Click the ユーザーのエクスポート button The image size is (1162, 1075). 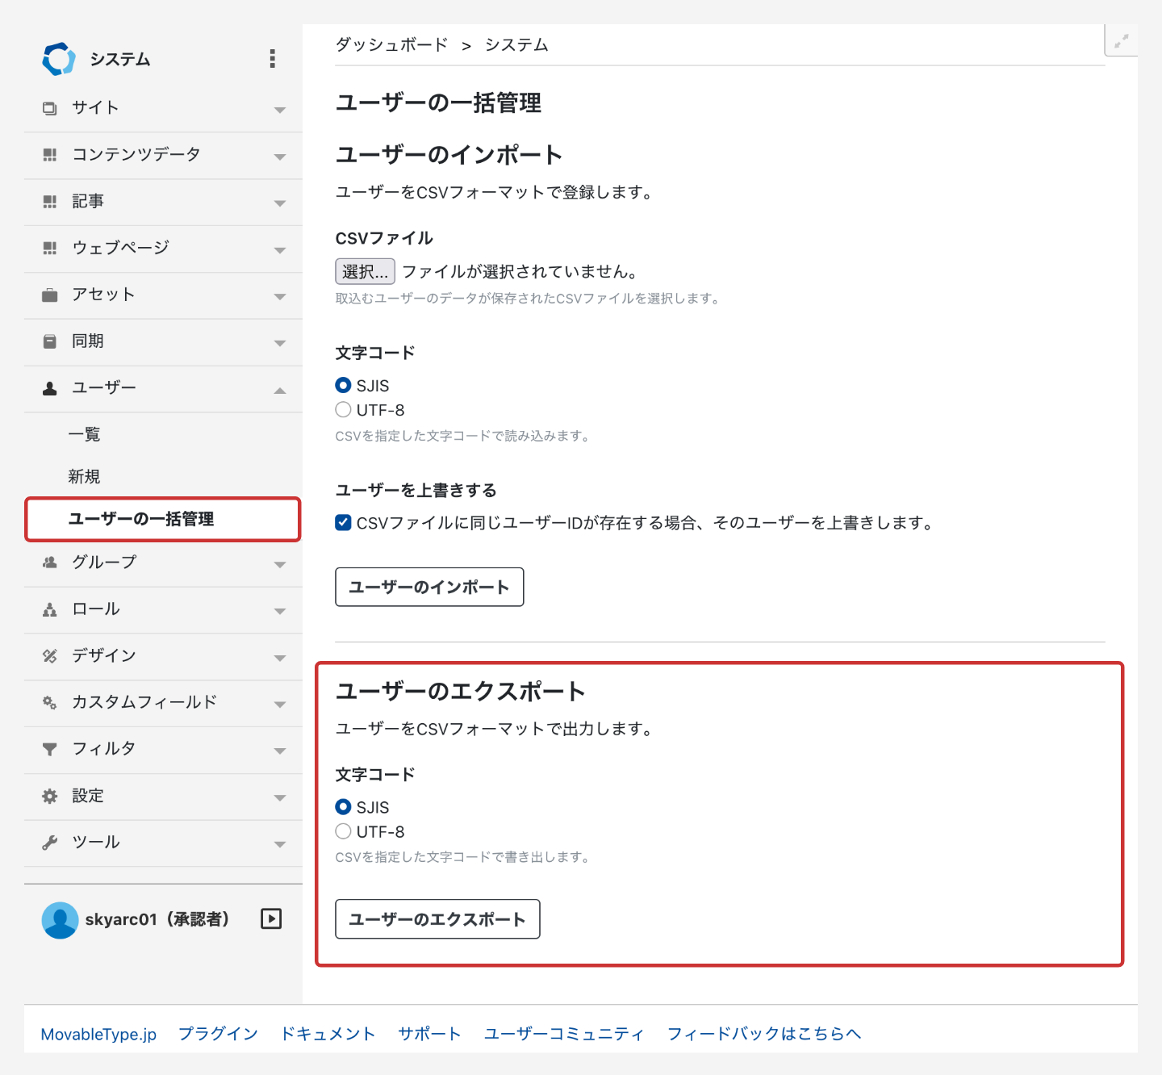tap(437, 919)
